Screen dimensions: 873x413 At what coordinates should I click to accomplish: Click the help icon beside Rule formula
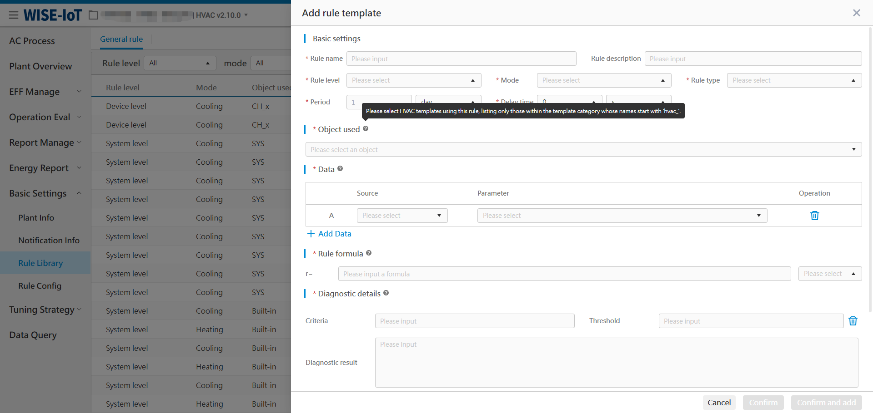(369, 253)
